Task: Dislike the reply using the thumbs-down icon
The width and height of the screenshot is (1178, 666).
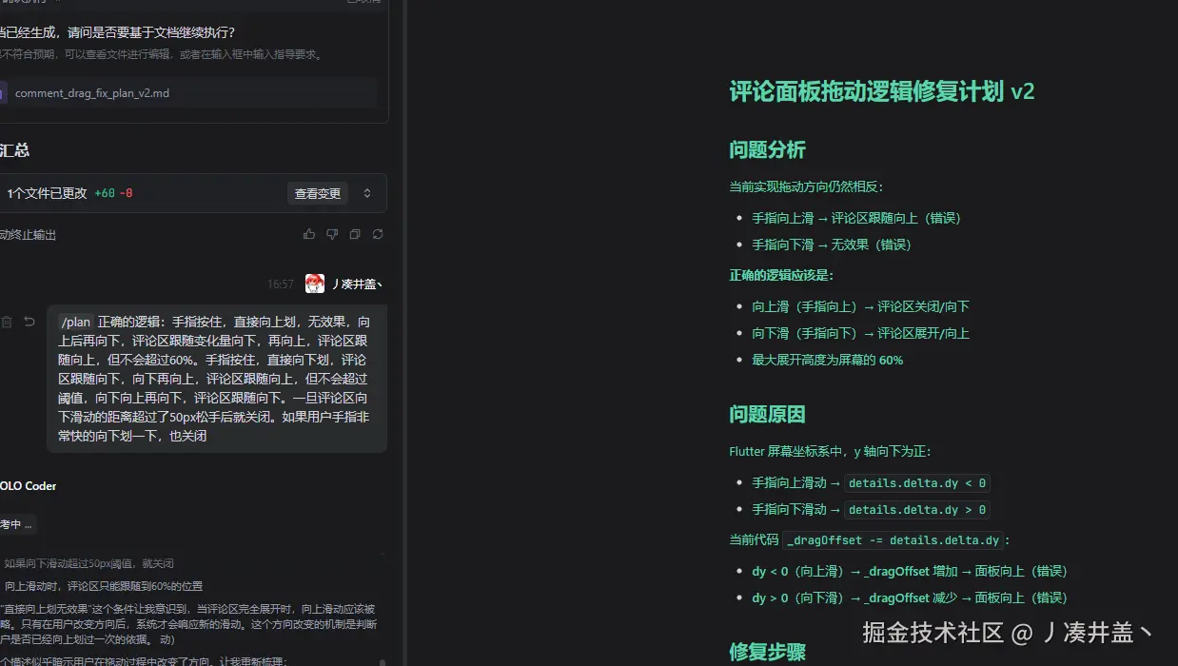Action: click(x=332, y=234)
